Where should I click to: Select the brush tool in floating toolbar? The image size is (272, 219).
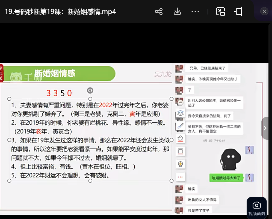(x=180, y=126)
